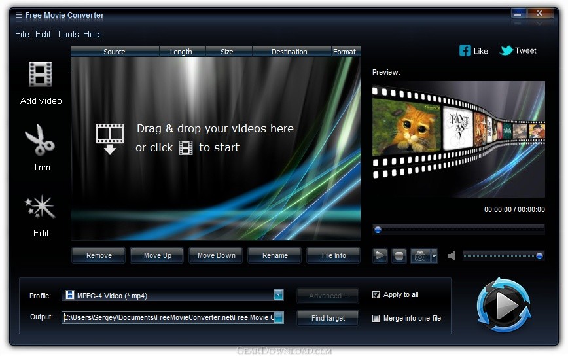Toggle the Apply to all checkbox

click(376, 294)
